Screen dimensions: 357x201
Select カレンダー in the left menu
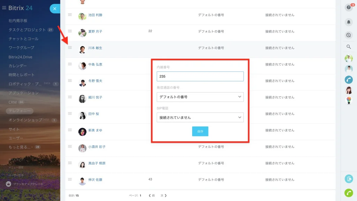click(x=17, y=66)
